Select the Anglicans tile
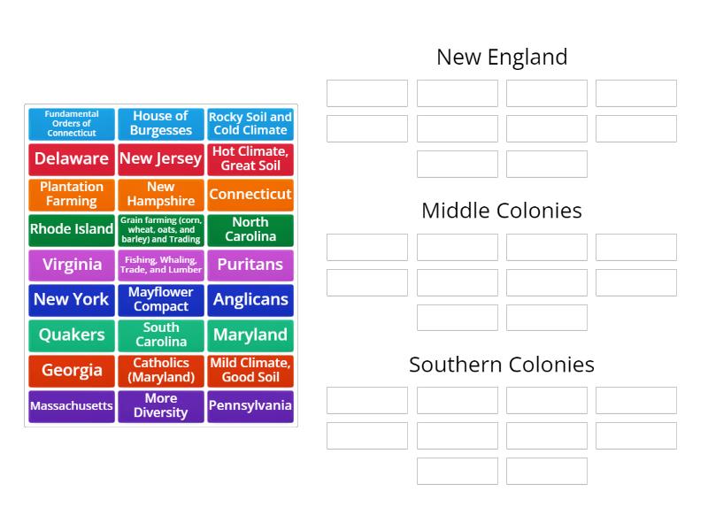708x531 pixels. [x=250, y=300]
